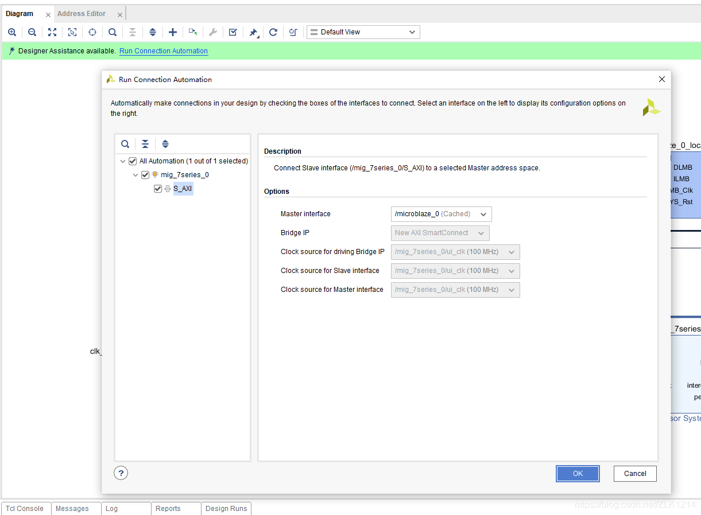Click the Auto-fit selection crosshair icon
Viewport: 701px width, 515px height.
click(x=92, y=32)
